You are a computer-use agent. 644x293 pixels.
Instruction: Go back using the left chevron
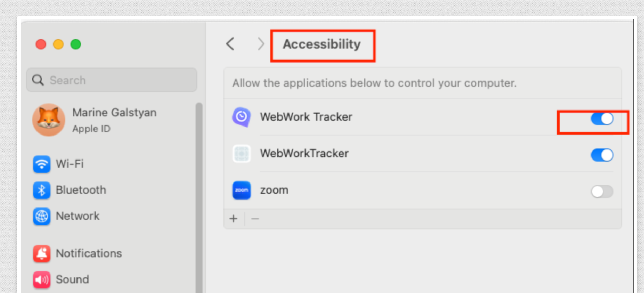[x=230, y=44]
